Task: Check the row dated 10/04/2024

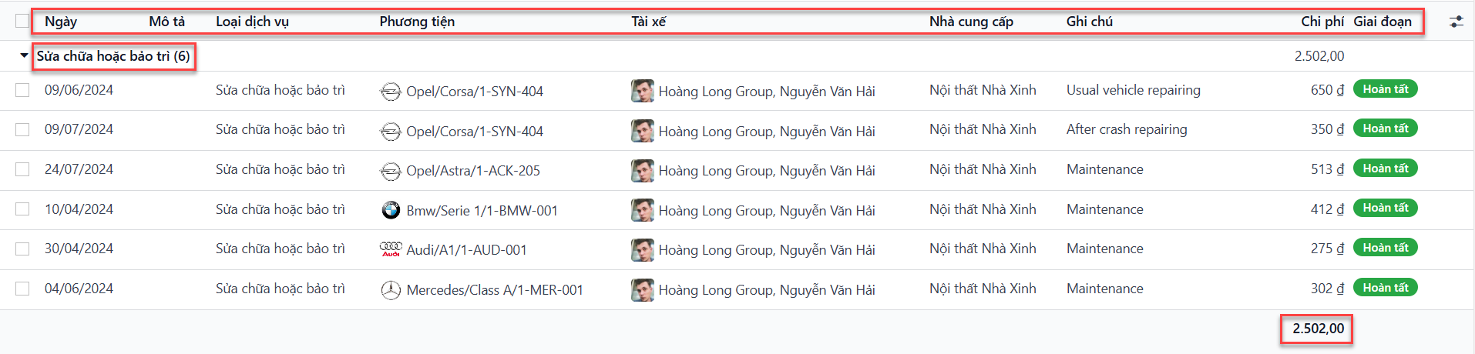Action: [x=22, y=209]
